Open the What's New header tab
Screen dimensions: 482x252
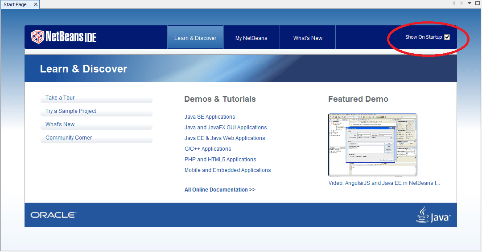(308, 38)
